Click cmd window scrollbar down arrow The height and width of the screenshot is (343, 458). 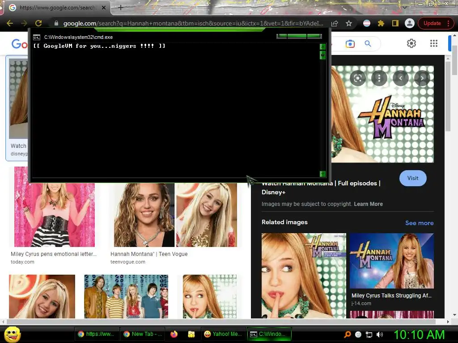point(323,174)
